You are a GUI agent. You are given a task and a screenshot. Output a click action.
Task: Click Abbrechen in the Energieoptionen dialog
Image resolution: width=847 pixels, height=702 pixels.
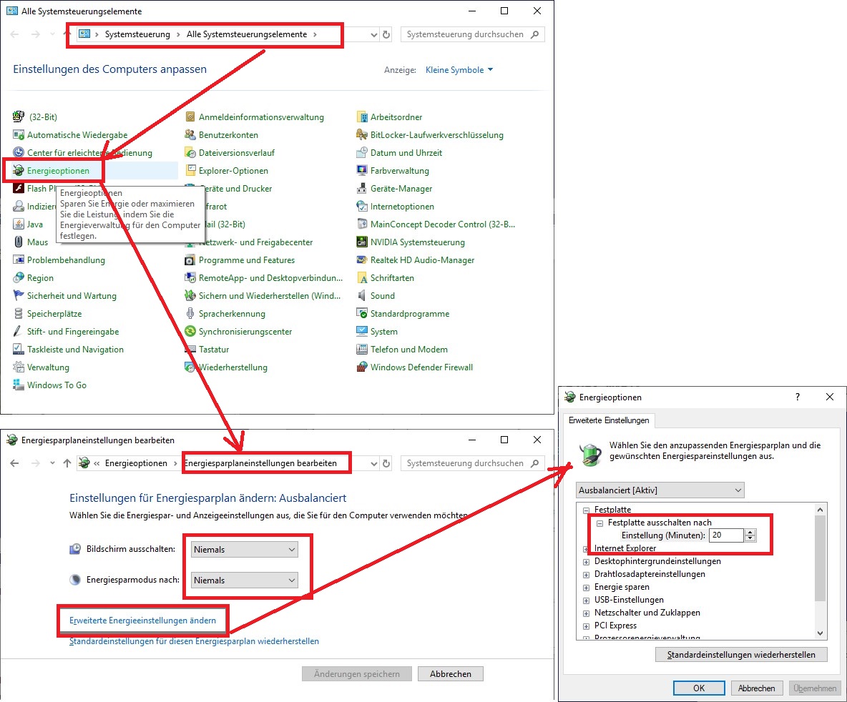(756, 688)
